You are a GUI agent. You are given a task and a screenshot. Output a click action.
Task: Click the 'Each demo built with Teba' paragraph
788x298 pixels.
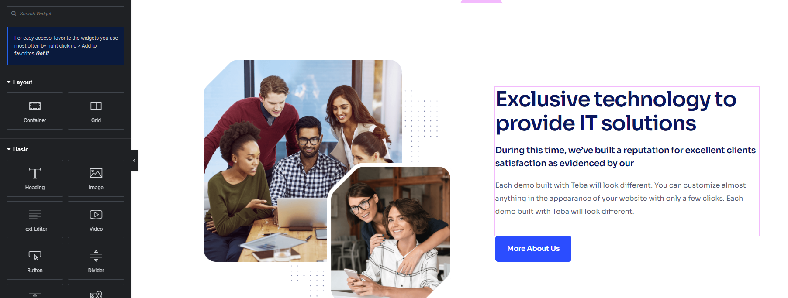(620, 199)
